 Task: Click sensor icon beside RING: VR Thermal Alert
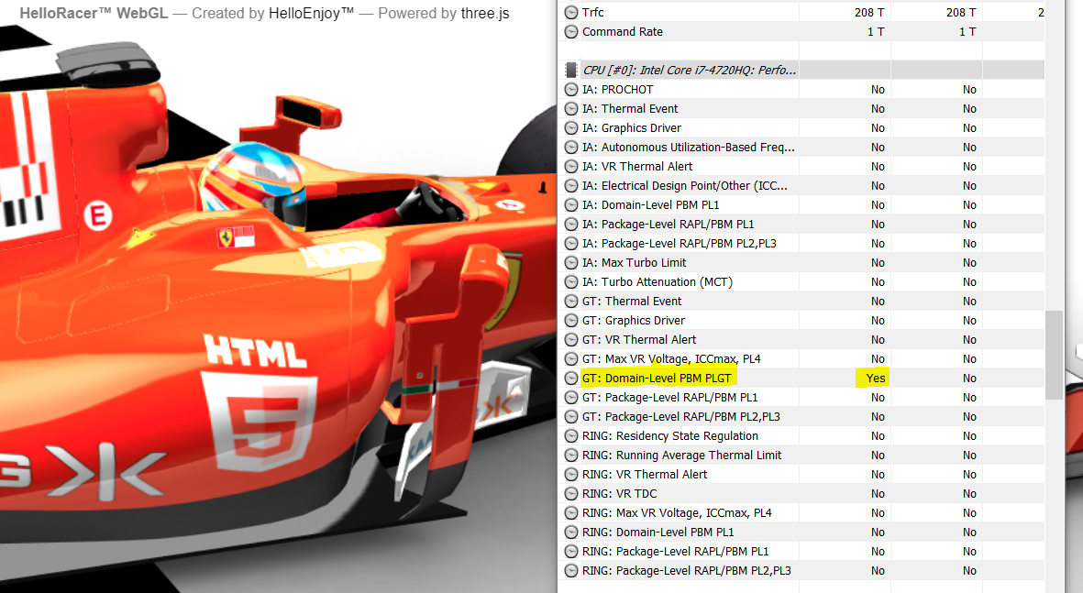[x=571, y=475]
